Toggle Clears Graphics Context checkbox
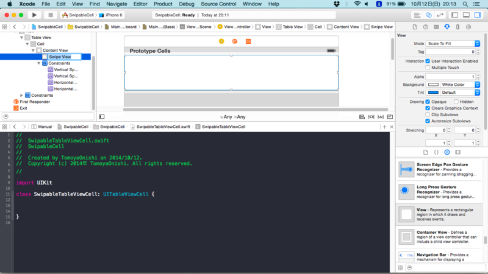 click(x=428, y=108)
